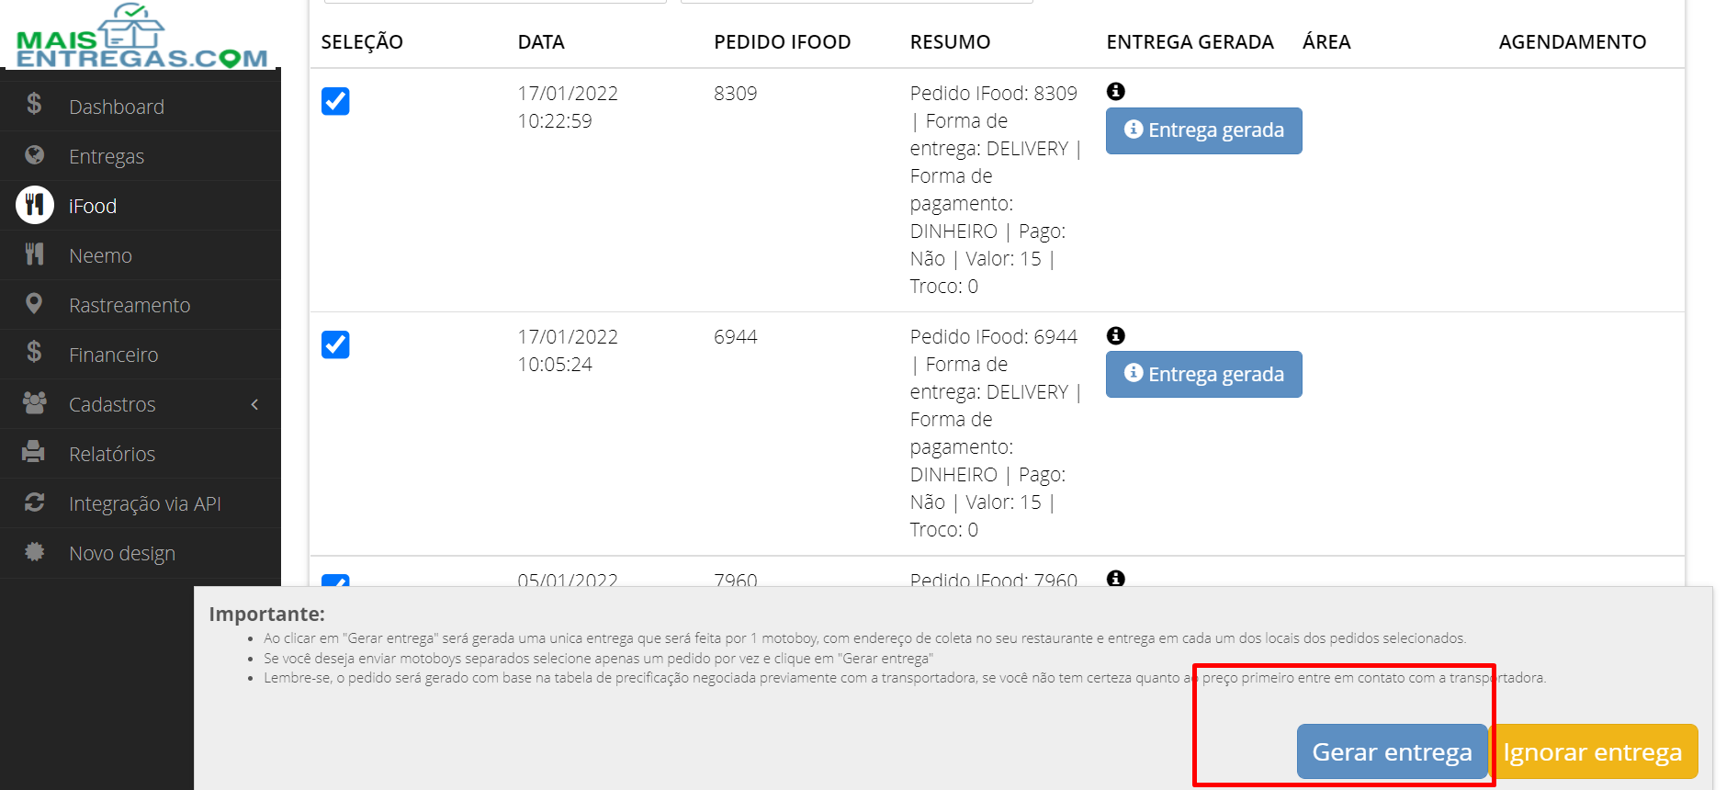Viewport: 1726px width, 790px height.
Task: Click the DATA column header
Action: [x=541, y=42]
